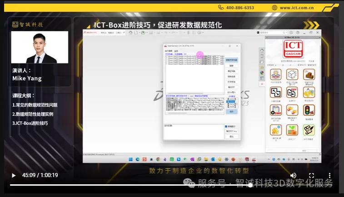
Task: Open the 工具 (Tools) menu in SolidWorks
Action: 119,33
